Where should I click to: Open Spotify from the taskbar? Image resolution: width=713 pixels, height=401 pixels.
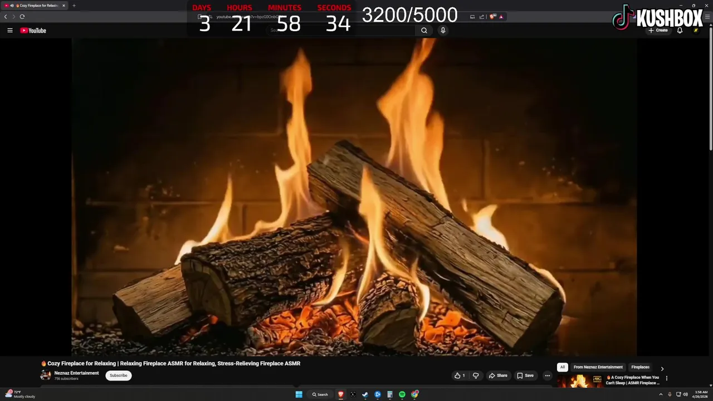[402, 394]
